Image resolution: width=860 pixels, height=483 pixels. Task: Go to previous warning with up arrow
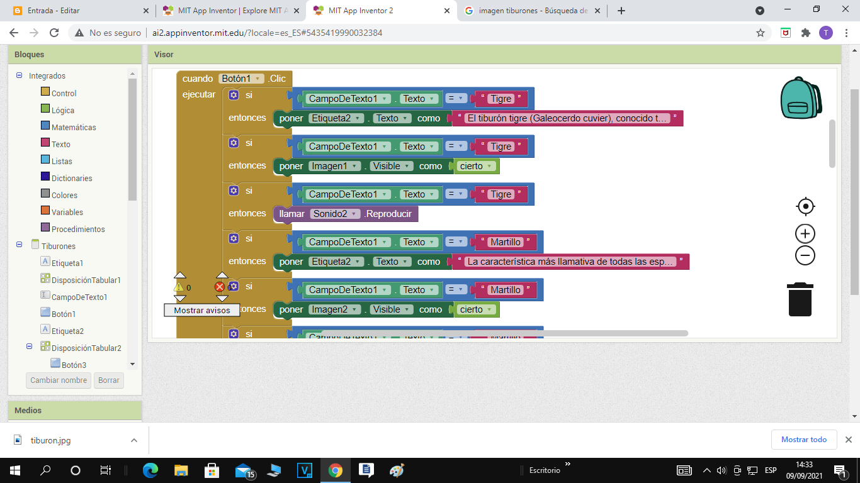coord(180,275)
